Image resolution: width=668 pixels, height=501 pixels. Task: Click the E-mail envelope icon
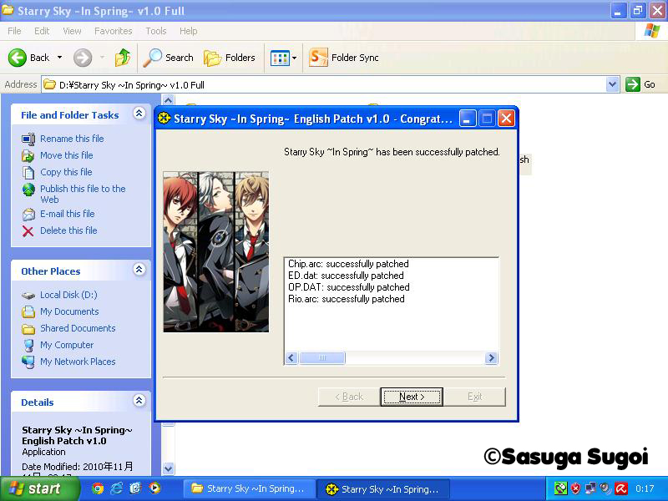click(x=28, y=215)
